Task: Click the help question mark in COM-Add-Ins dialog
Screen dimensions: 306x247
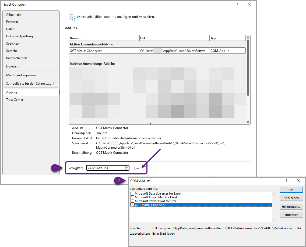Action: click(287, 181)
